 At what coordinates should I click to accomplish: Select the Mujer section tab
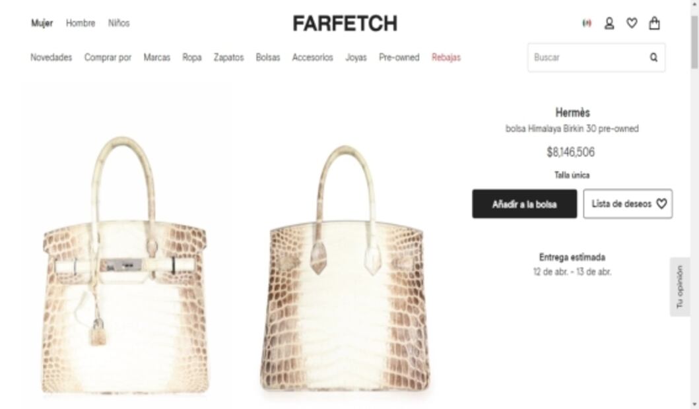(x=42, y=23)
